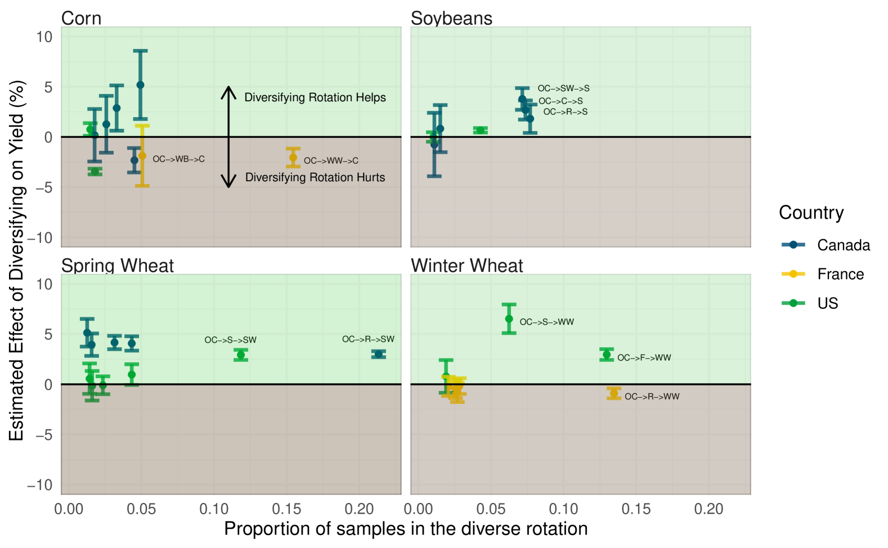888x548 pixels.
Task: Click the OC->SW->S label in Soybeans
Action: pos(563,88)
